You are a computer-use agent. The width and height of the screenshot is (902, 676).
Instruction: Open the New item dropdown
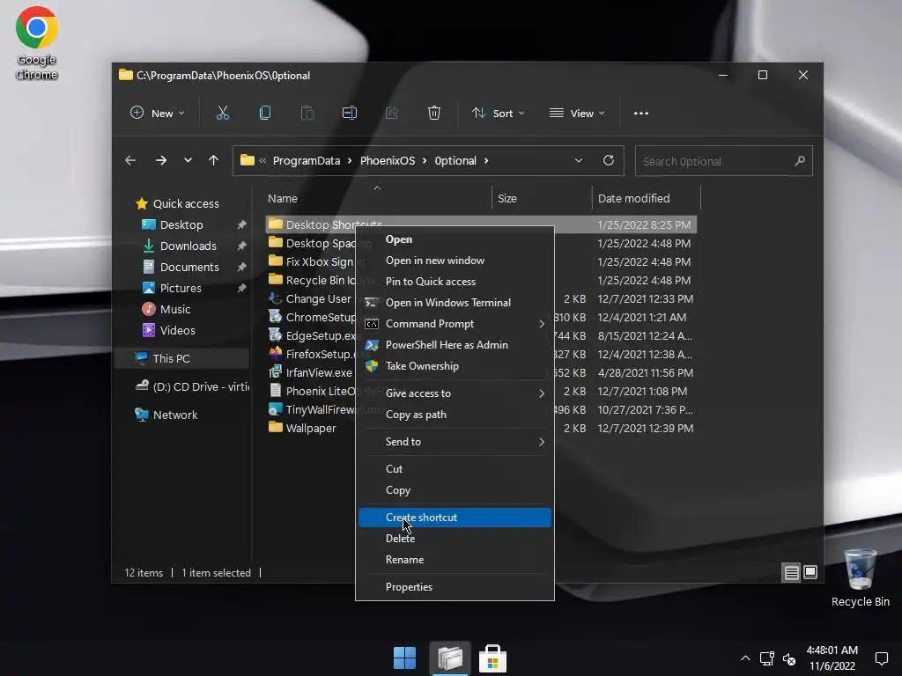[x=157, y=114]
